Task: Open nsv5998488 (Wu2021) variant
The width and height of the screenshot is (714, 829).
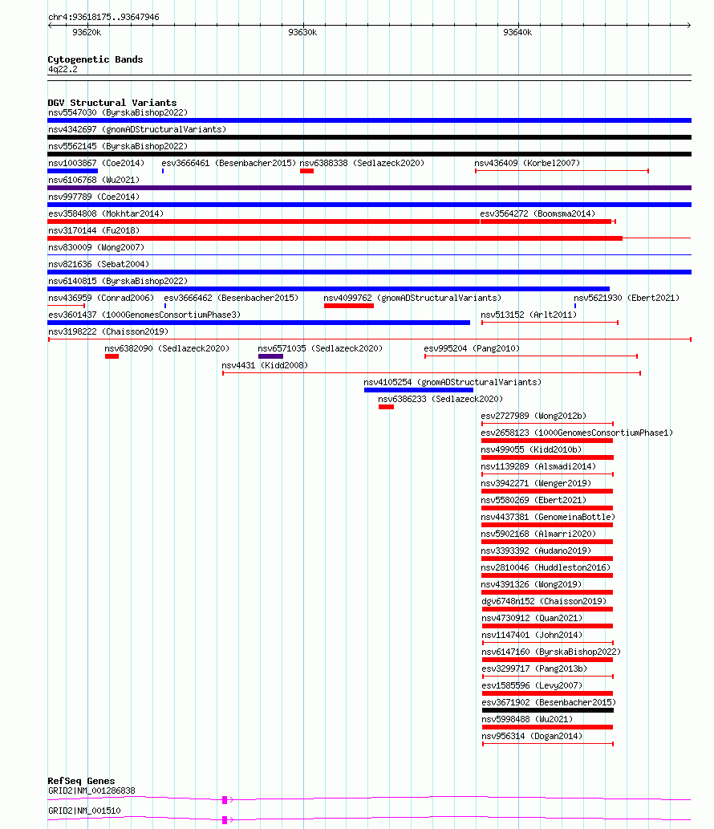Action: [x=527, y=721]
